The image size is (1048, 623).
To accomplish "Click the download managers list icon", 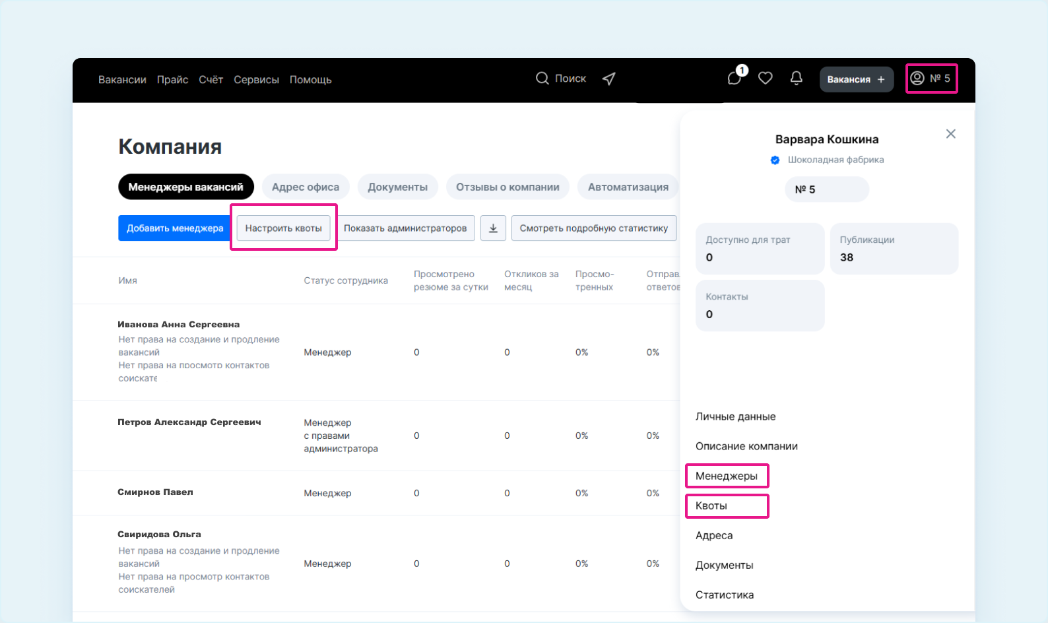I will coord(493,228).
